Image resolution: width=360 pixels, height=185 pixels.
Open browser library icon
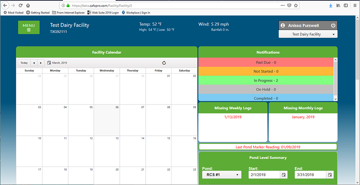click(x=338, y=5)
